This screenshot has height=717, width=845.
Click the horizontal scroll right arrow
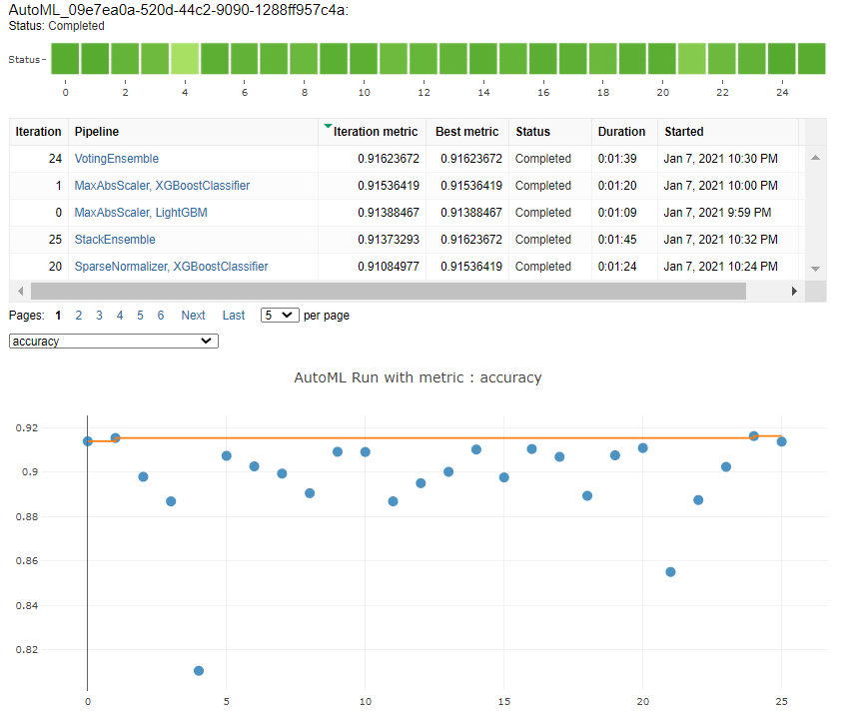[794, 292]
